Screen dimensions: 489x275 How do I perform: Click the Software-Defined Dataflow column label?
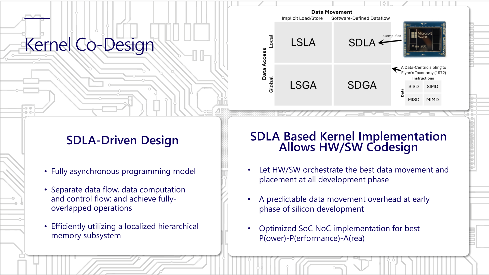tap(360, 18)
